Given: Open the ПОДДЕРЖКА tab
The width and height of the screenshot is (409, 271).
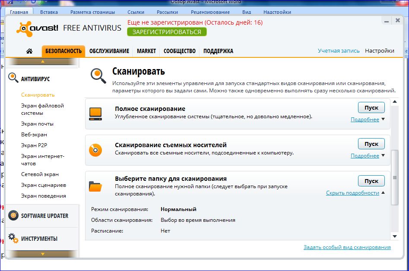Looking at the screenshot, I should [219, 51].
